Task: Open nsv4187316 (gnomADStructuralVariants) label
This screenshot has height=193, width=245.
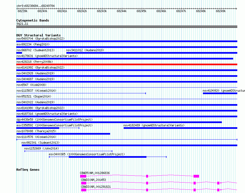Action: pos(47,114)
